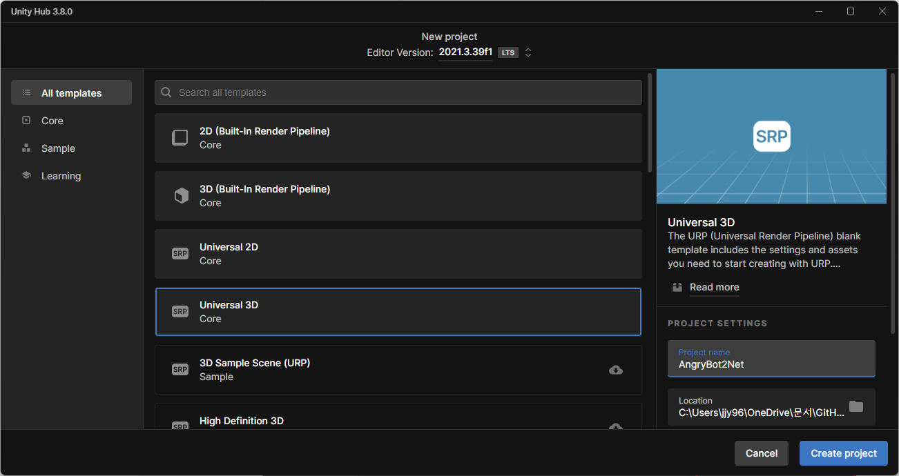
Task: Choose 3D (Built-In Render Pipeline) template
Action: point(398,196)
